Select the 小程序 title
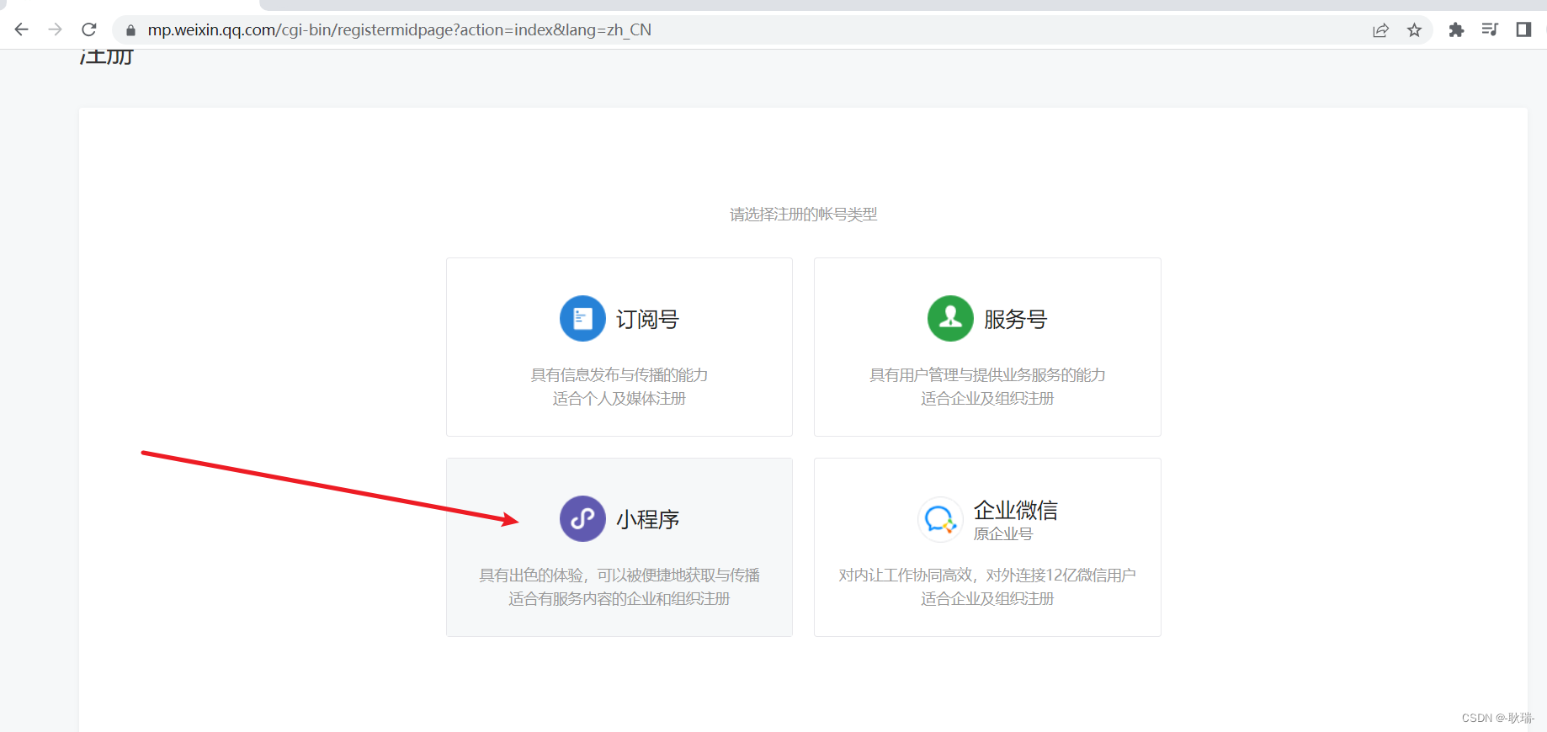Viewport: 1547px width, 732px height. 647,520
